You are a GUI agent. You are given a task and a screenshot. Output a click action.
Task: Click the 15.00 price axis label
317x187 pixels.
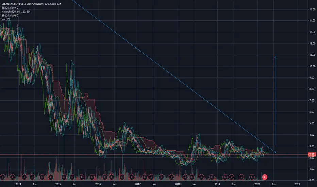coord(312,9)
